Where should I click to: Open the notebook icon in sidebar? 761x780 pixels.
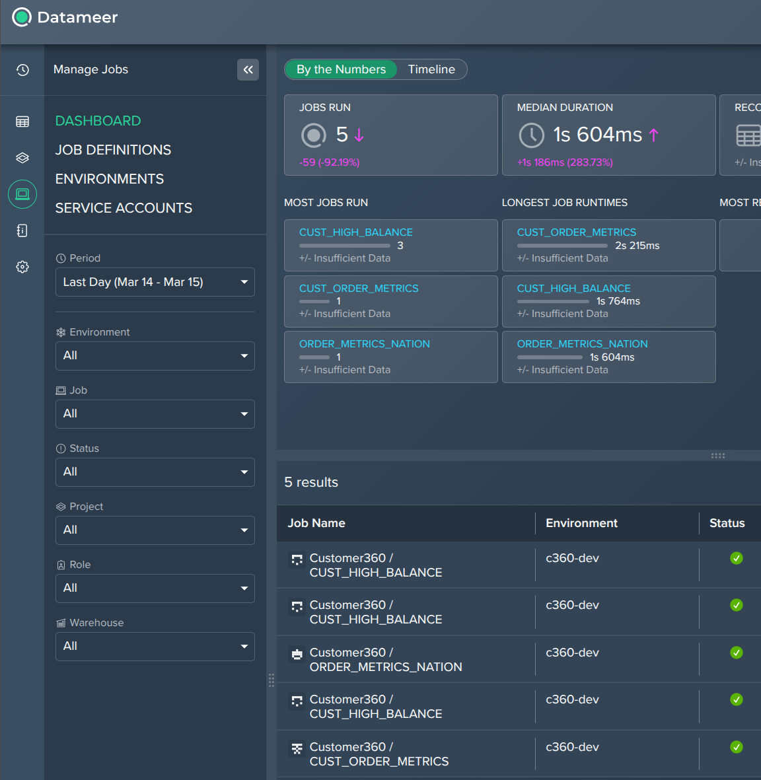tap(22, 230)
